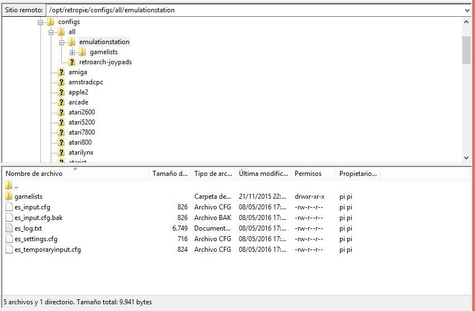
Task: Select the emulationstation folder icon in tree
Action: point(72,42)
